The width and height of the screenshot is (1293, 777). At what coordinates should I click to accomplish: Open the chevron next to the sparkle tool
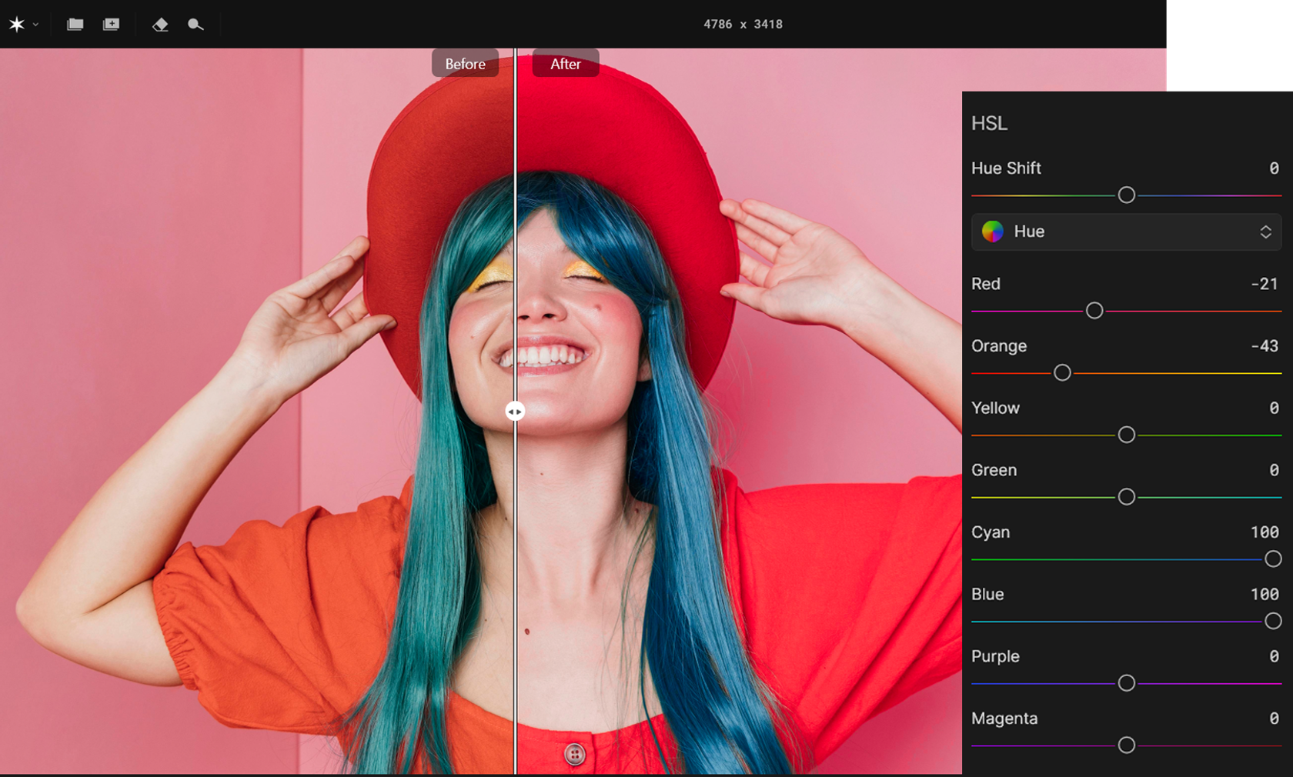point(34,24)
